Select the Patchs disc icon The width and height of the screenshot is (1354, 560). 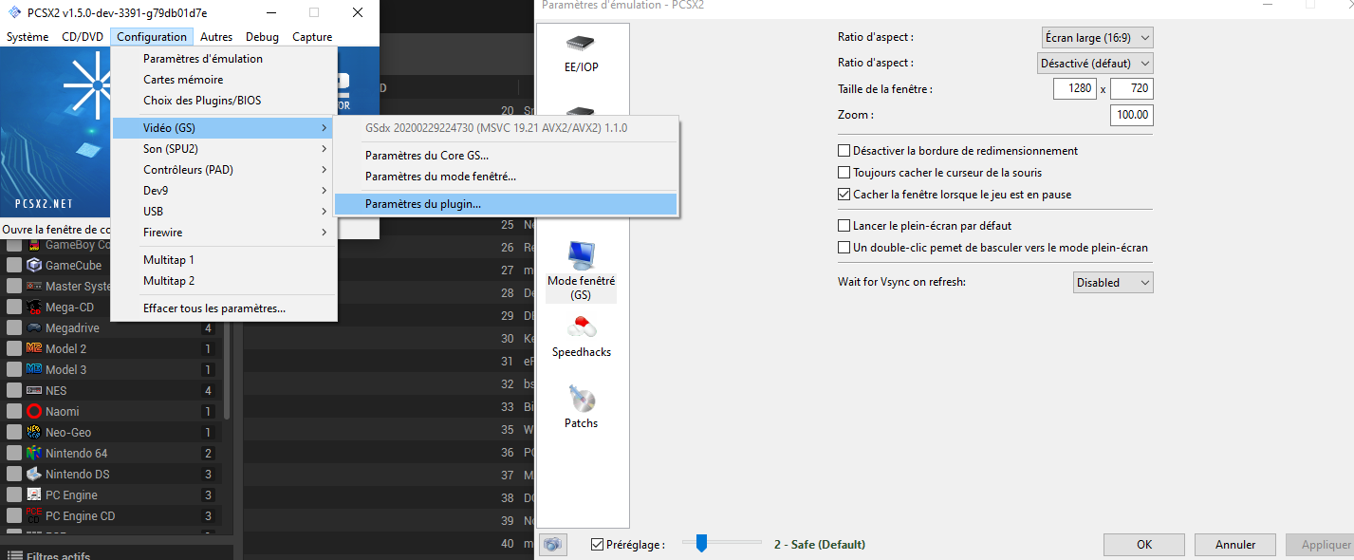581,399
